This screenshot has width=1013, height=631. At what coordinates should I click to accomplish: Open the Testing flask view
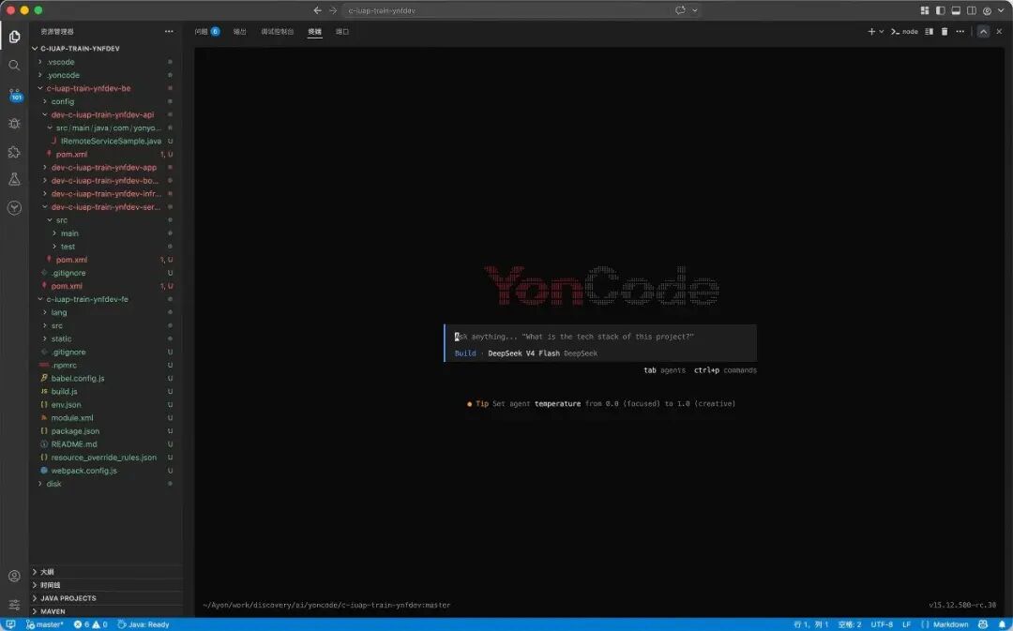tap(14, 179)
